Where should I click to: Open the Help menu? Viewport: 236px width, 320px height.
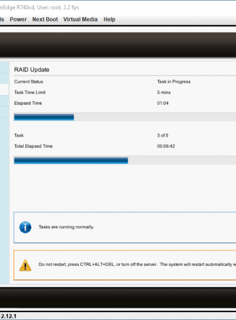[109, 19]
